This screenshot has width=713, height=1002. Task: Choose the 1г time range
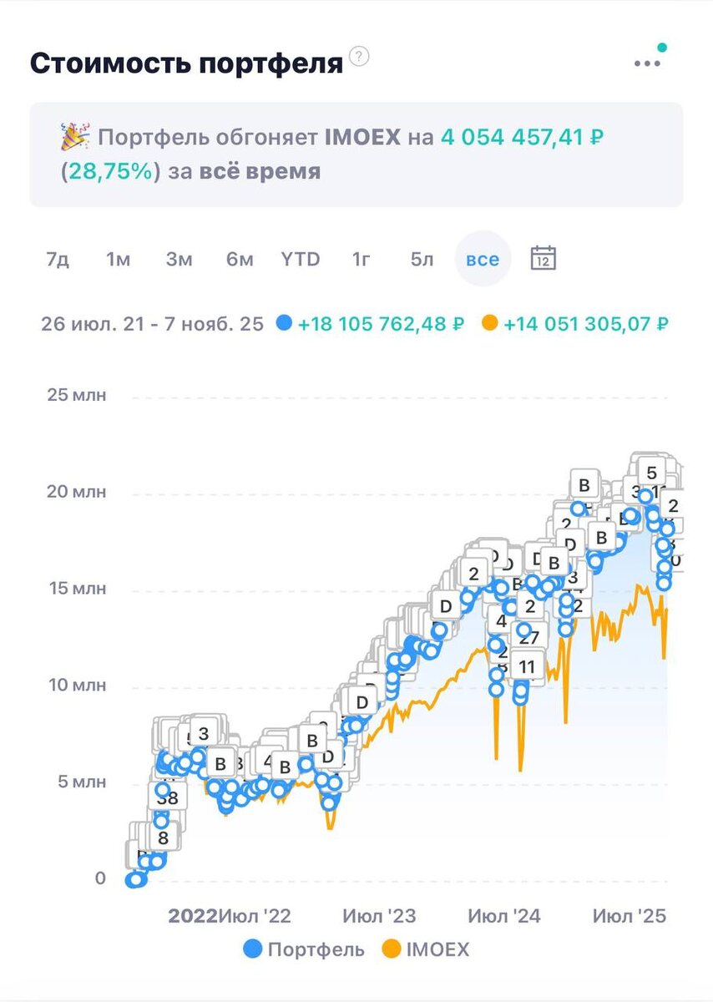click(362, 259)
